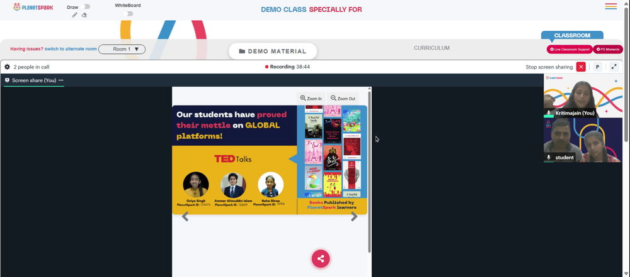
Task: Click Recording 38:44 indicator
Action: tap(287, 67)
